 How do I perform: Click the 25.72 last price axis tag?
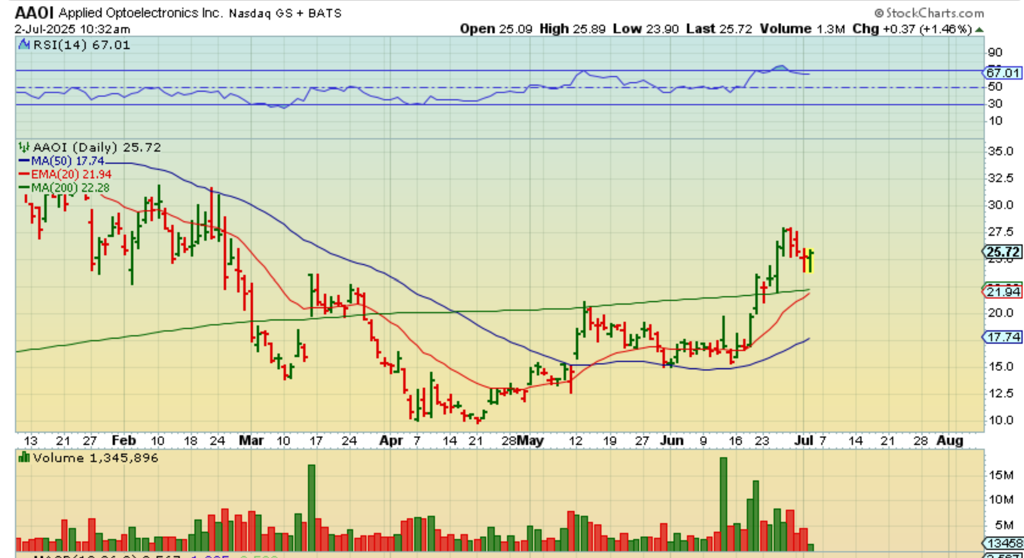click(1002, 252)
